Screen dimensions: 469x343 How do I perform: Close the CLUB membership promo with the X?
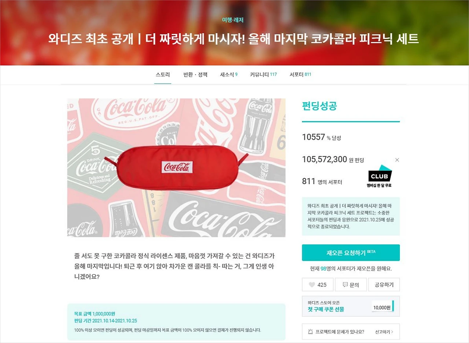pyautogui.click(x=397, y=160)
